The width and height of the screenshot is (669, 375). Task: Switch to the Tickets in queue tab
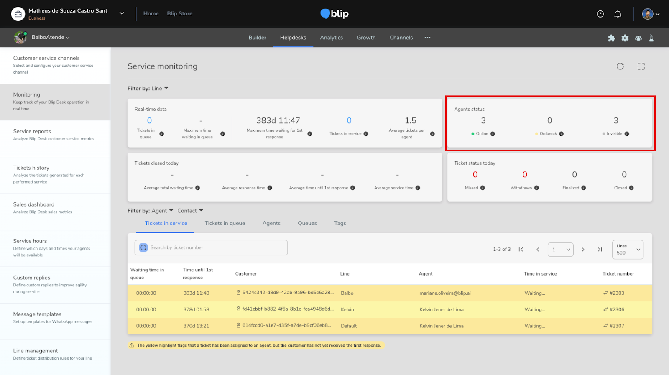[225, 223]
